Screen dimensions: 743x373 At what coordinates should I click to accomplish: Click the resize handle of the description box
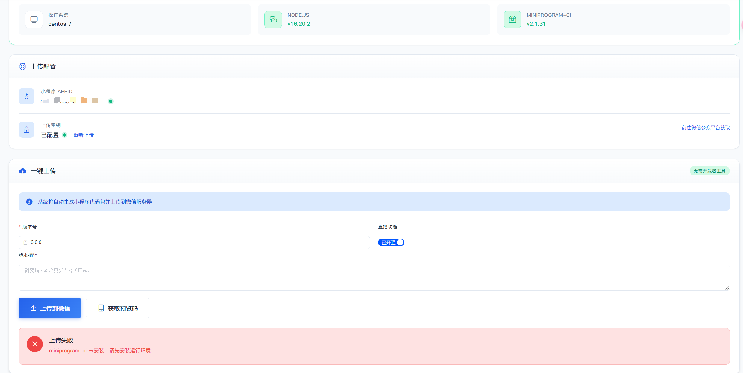[x=727, y=288]
